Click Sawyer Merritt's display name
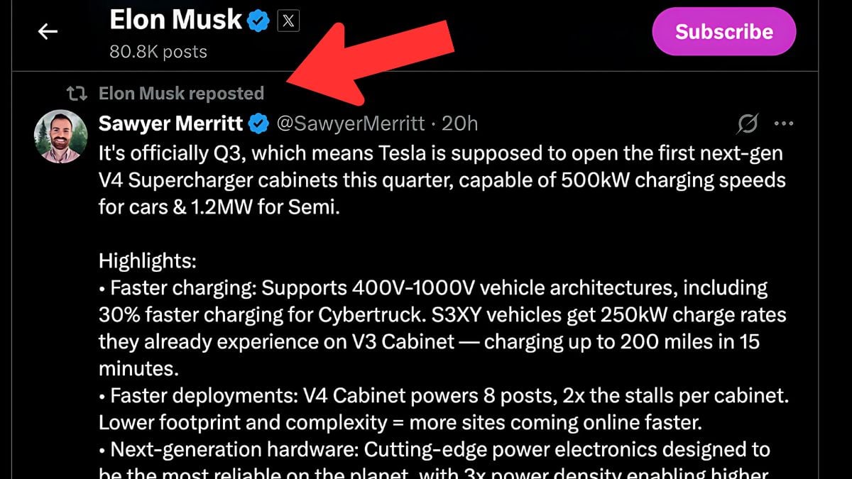The height and width of the screenshot is (479, 852). [x=170, y=123]
